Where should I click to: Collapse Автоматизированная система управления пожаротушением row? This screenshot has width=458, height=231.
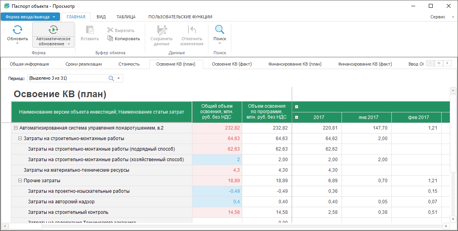[16, 128]
